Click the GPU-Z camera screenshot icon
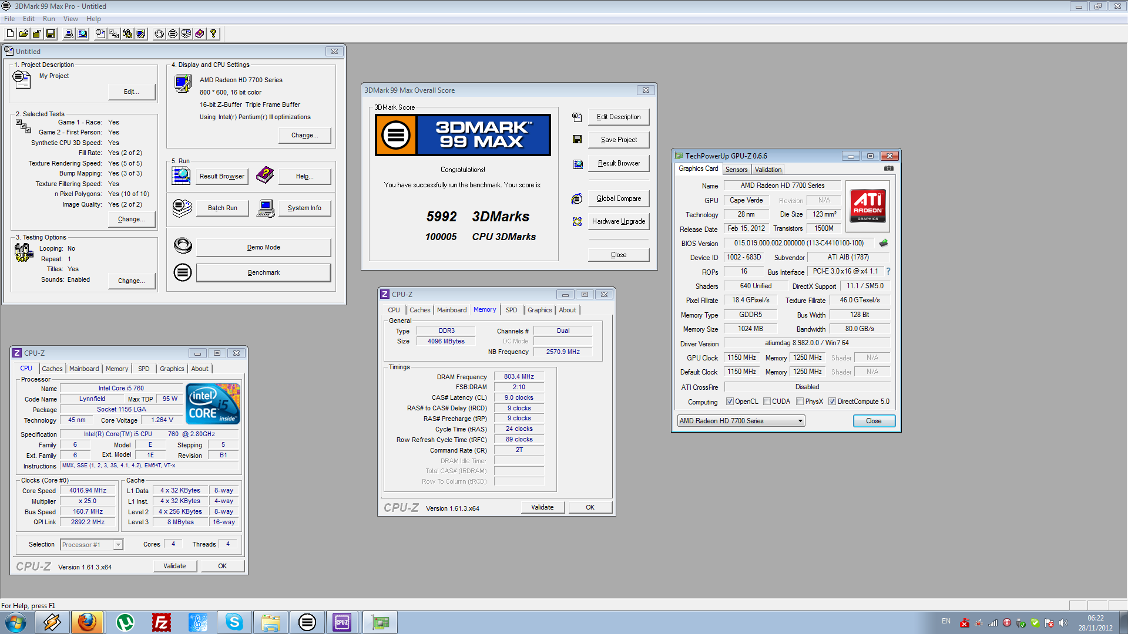The image size is (1128, 634). (x=889, y=168)
